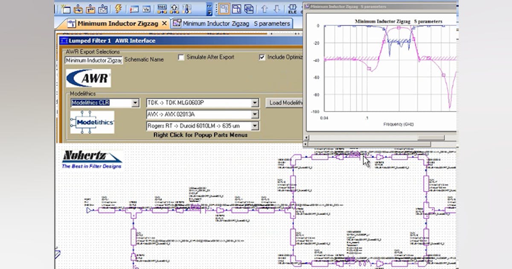Expand the Rogers RT Duroid substrate dropdown

[256, 126]
